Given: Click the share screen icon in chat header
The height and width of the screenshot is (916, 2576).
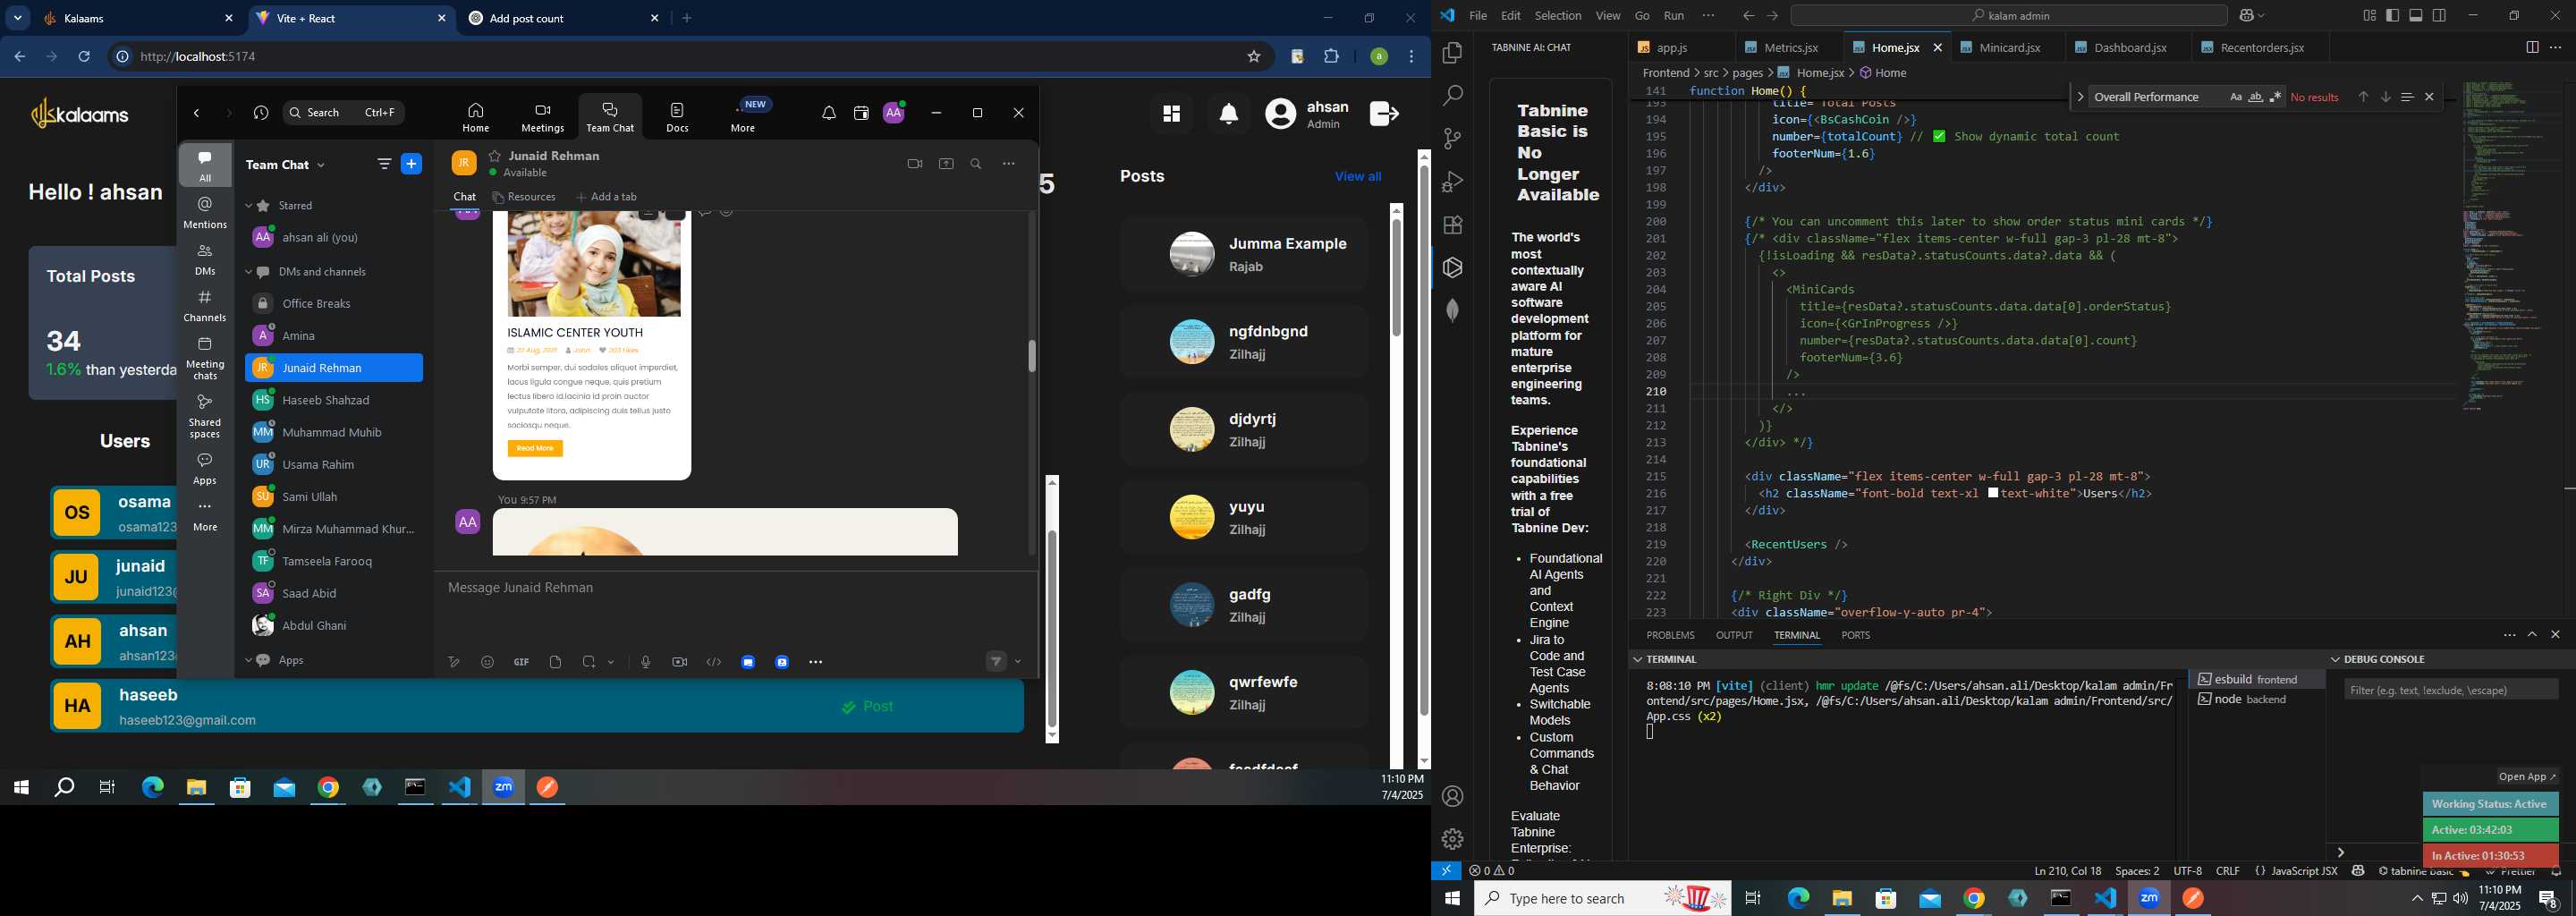Looking at the screenshot, I should point(946,164).
